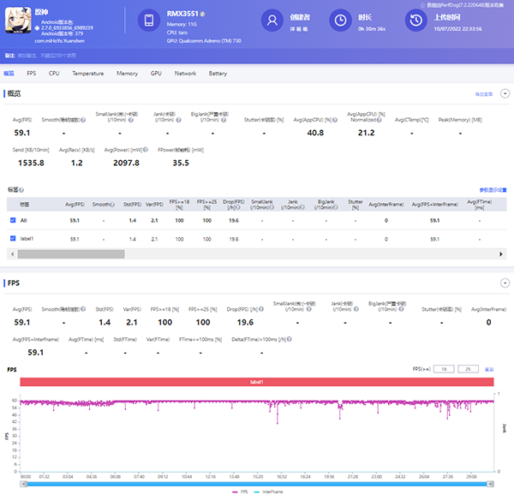Click the creator user icon
Screen dimensions: 514x500
(272, 21)
